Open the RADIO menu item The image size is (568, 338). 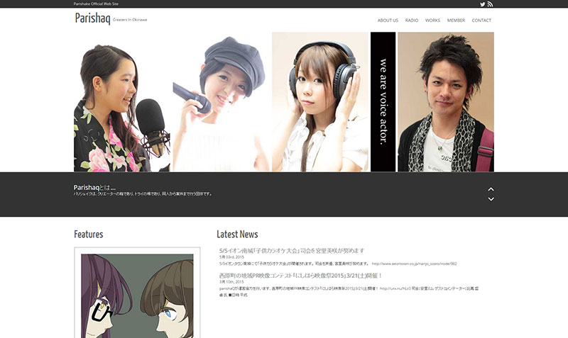412,21
